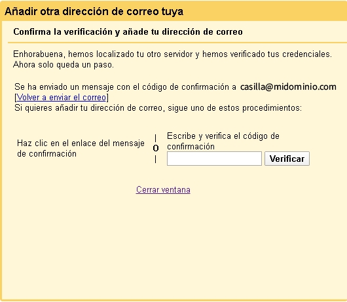347x302 pixels.
Task: Click the Verificar button
Action: [x=287, y=159]
